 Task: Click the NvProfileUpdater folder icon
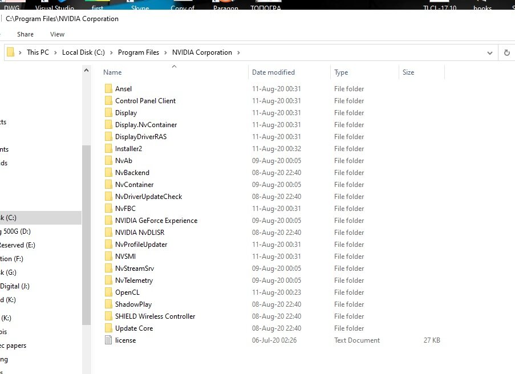pyautogui.click(x=108, y=245)
